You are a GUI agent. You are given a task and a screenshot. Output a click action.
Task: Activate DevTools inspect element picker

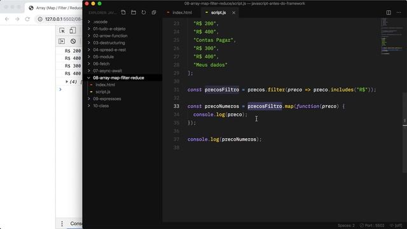coord(62,31)
